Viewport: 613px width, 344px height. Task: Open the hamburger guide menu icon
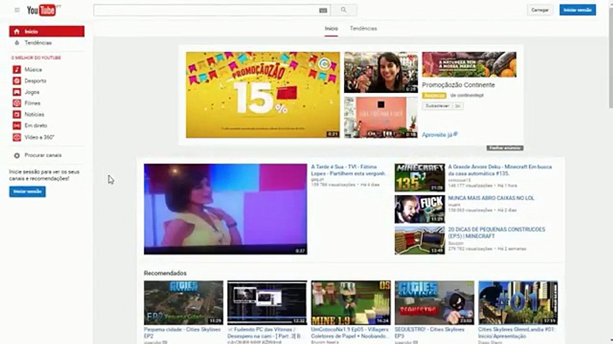pyautogui.click(x=17, y=10)
